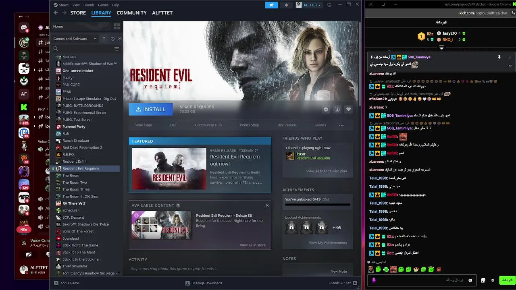Switch to the COMMUNITY tab
The height and width of the screenshot is (290, 516).
pyautogui.click(x=131, y=13)
